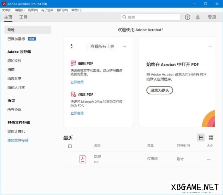Toggle the select-all checkbox in recent list

(x=70, y=146)
